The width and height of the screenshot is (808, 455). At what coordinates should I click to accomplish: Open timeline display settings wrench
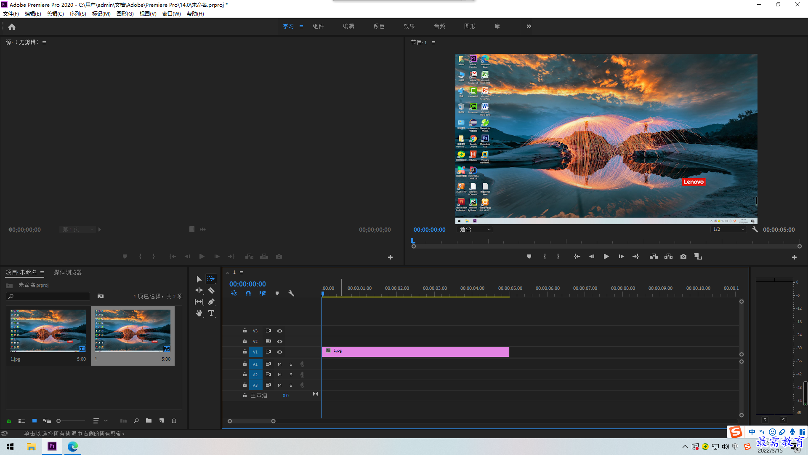tap(291, 293)
